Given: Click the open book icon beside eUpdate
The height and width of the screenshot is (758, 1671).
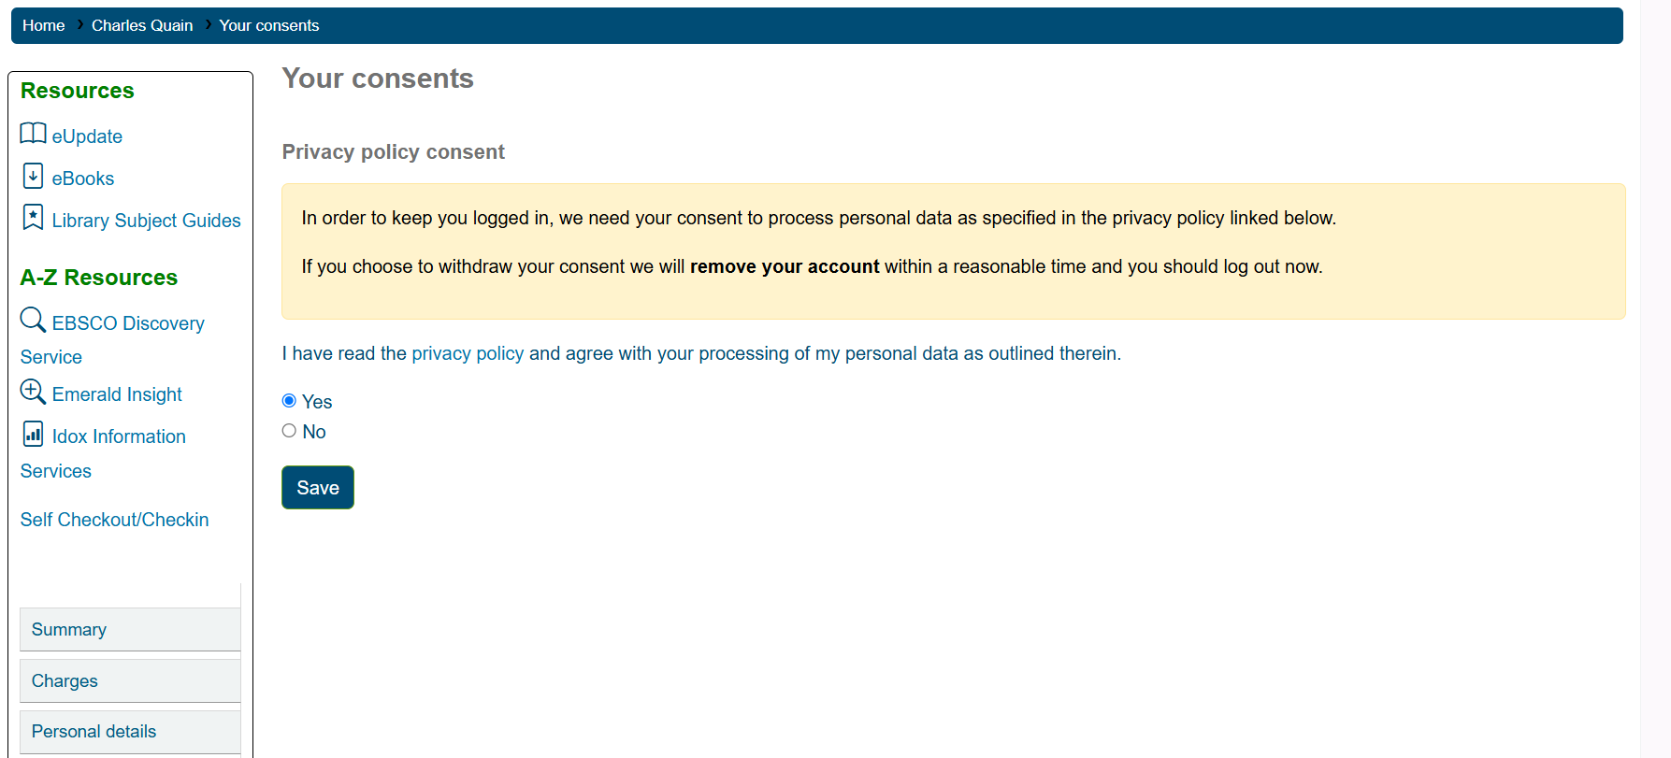Looking at the screenshot, I should point(33,134).
